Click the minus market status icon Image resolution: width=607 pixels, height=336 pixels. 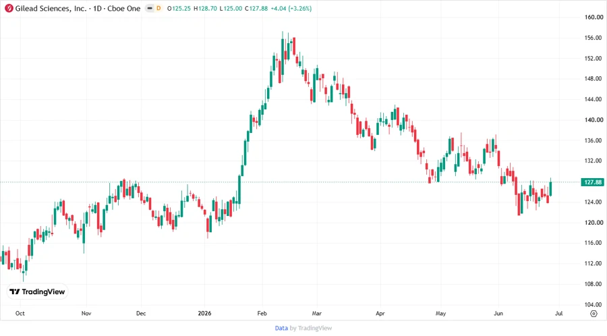pos(150,8)
